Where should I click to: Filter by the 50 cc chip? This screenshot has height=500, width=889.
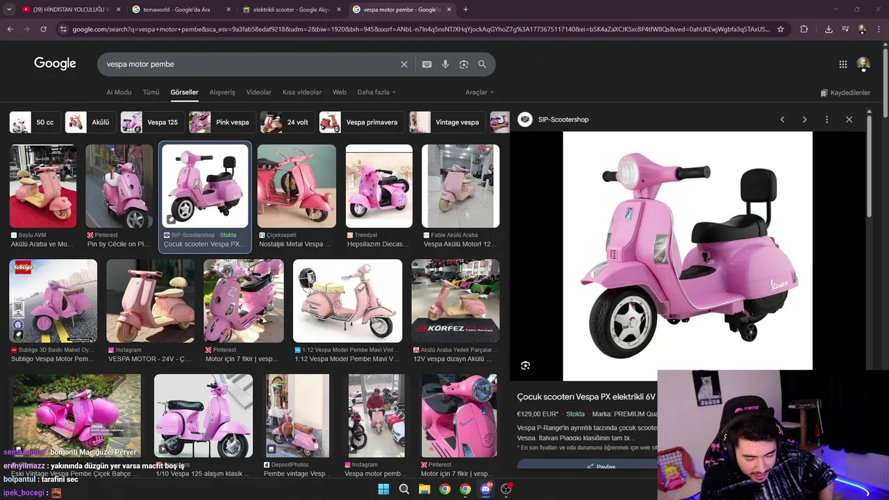pos(33,122)
